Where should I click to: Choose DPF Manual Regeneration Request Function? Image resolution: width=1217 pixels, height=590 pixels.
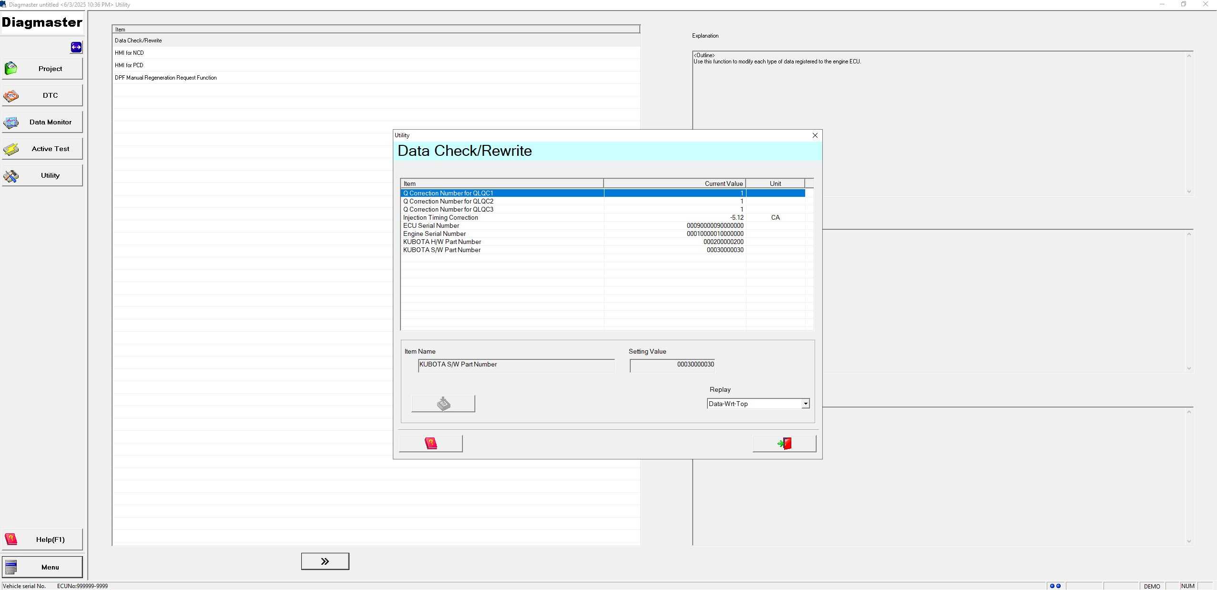(165, 78)
